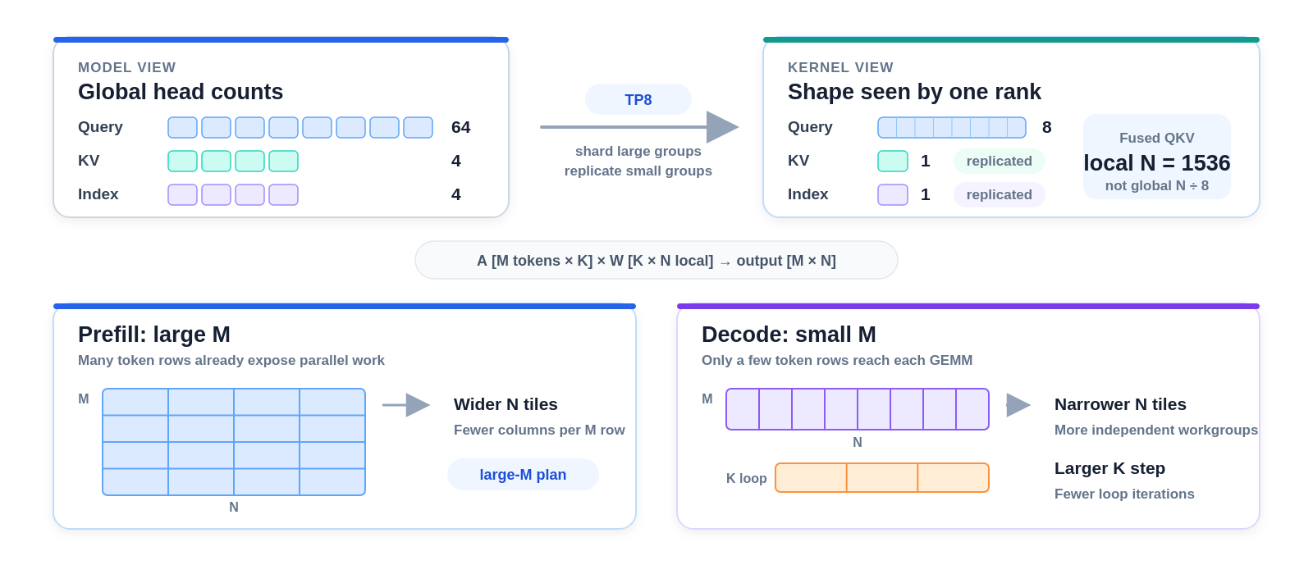Click 'Fewer loop iterations' text
This screenshot has height=574, width=1313.
1124,494
